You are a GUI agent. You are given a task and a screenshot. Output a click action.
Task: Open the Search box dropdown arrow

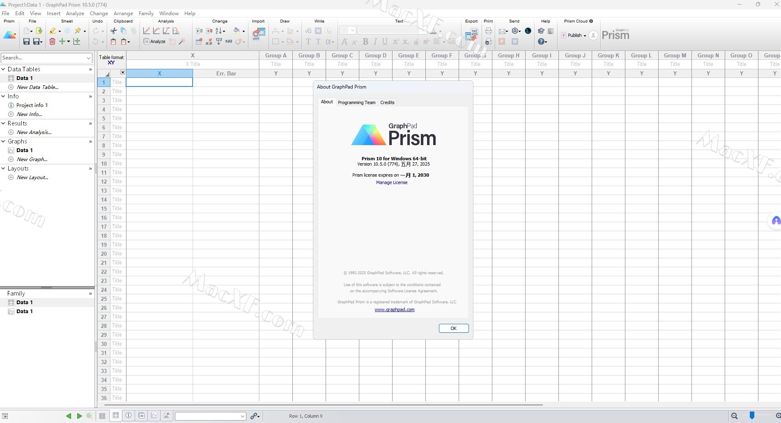(x=89, y=58)
